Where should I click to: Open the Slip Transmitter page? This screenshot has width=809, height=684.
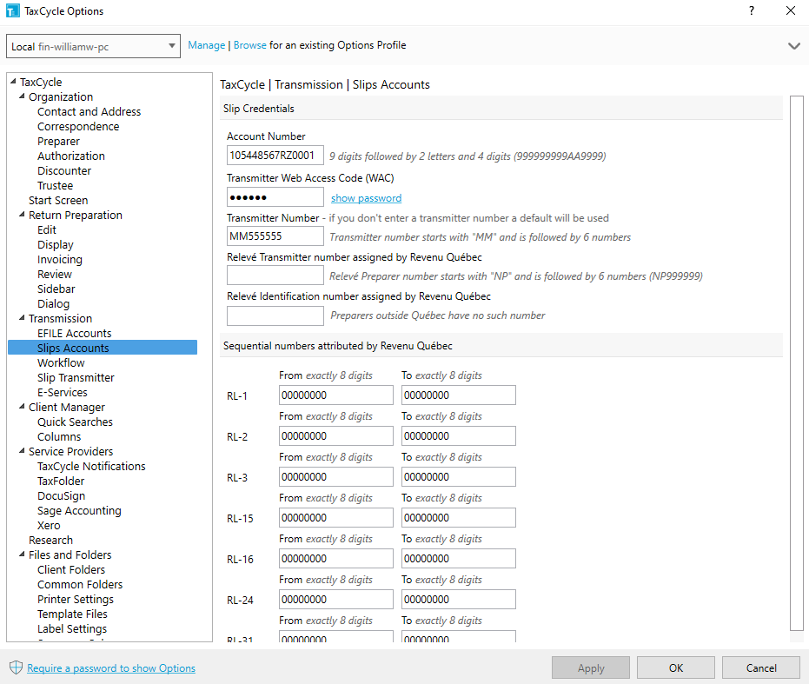click(76, 378)
